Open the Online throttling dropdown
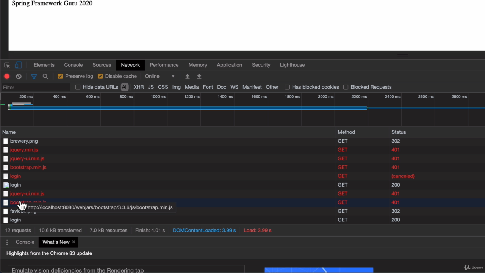This screenshot has height=273, width=485. tap(160, 76)
